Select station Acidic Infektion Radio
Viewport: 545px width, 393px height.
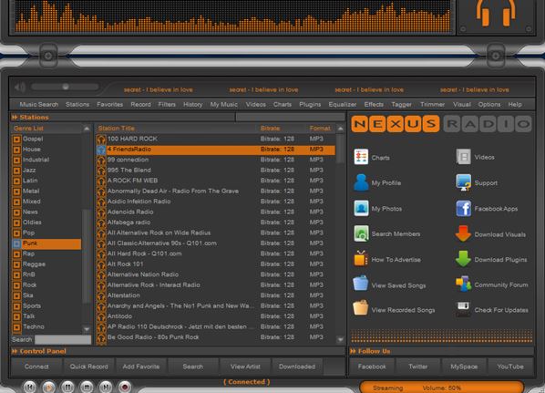[x=215, y=202]
